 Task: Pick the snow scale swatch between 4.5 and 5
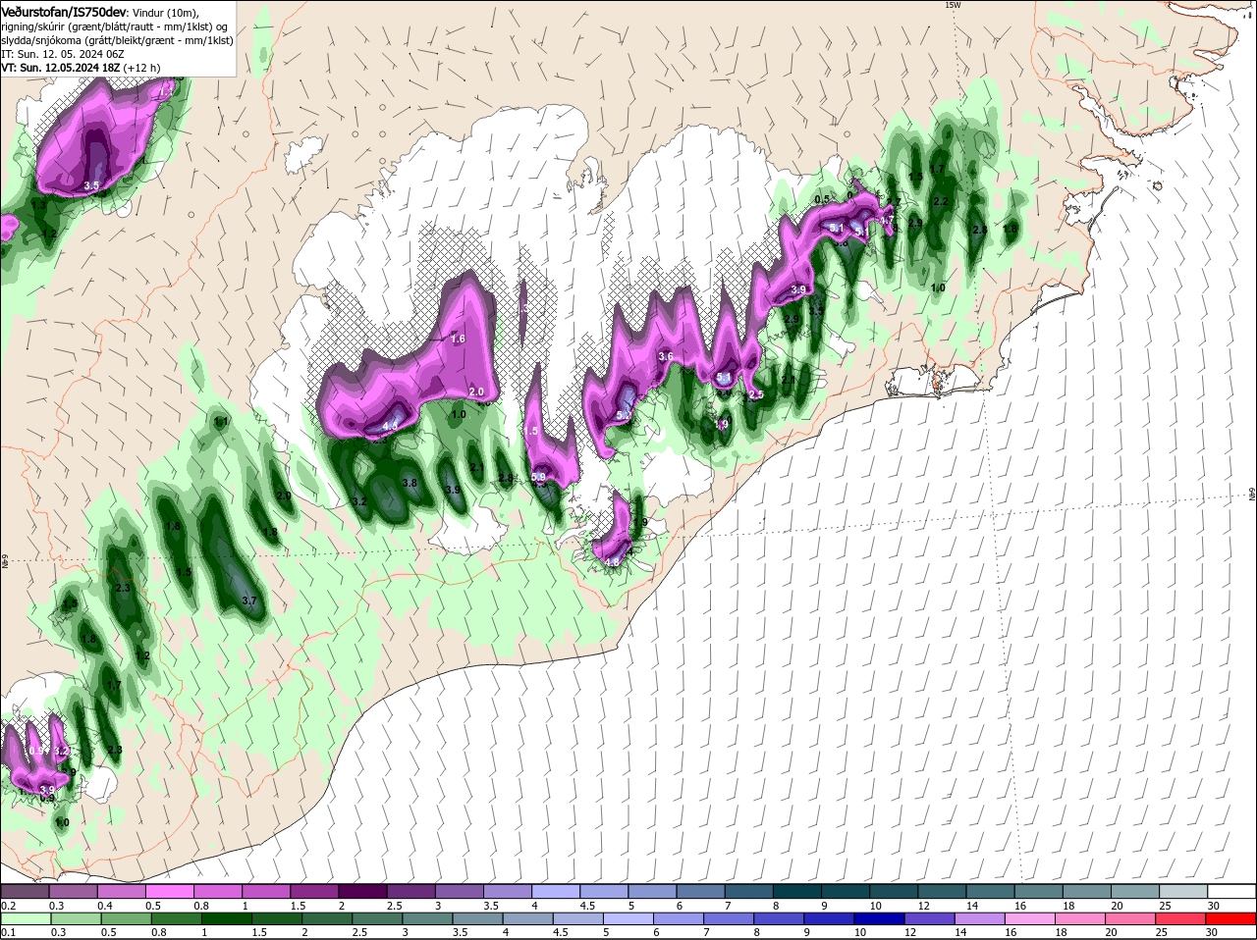[x=605, y=891]
